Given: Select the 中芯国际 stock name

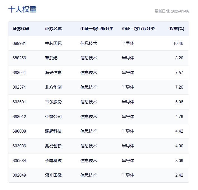Looking at the screenshot, I should point(53,43).
